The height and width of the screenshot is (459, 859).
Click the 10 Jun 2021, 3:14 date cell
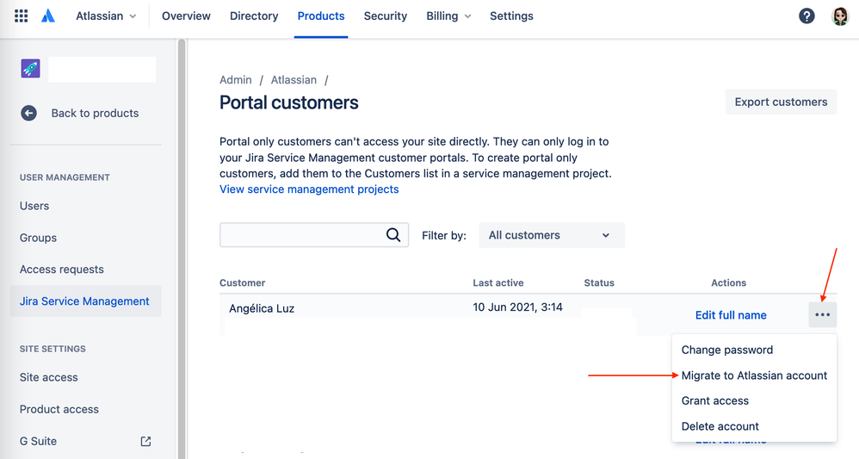[517, 307]
